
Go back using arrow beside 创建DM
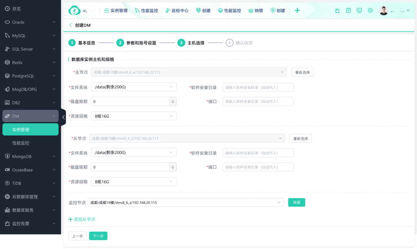click(71, 25)
